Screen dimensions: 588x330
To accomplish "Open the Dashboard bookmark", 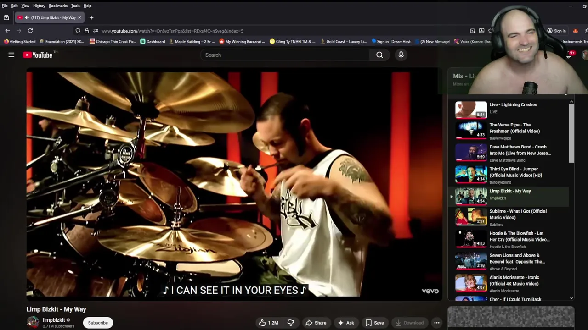I will click(153, 41).
